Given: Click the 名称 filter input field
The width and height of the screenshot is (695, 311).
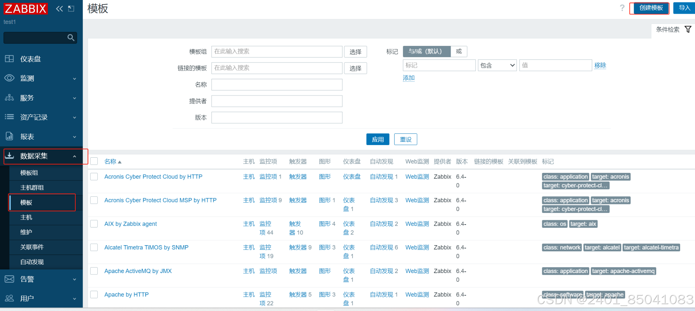Looking at the screenshot, I should (x=277, y=85).
